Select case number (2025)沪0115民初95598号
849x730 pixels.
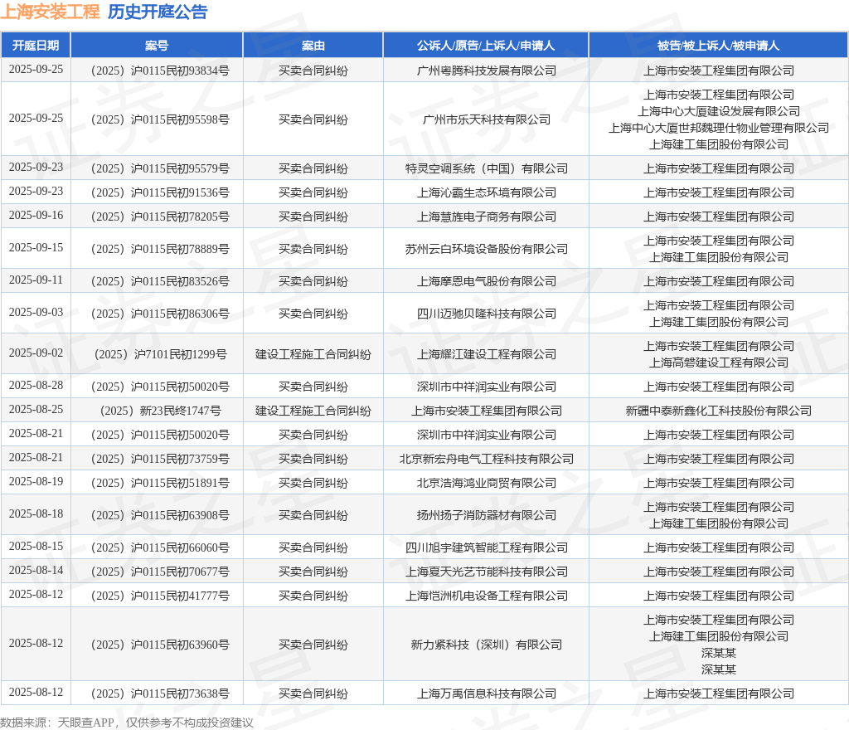click(x=160, y=119)
